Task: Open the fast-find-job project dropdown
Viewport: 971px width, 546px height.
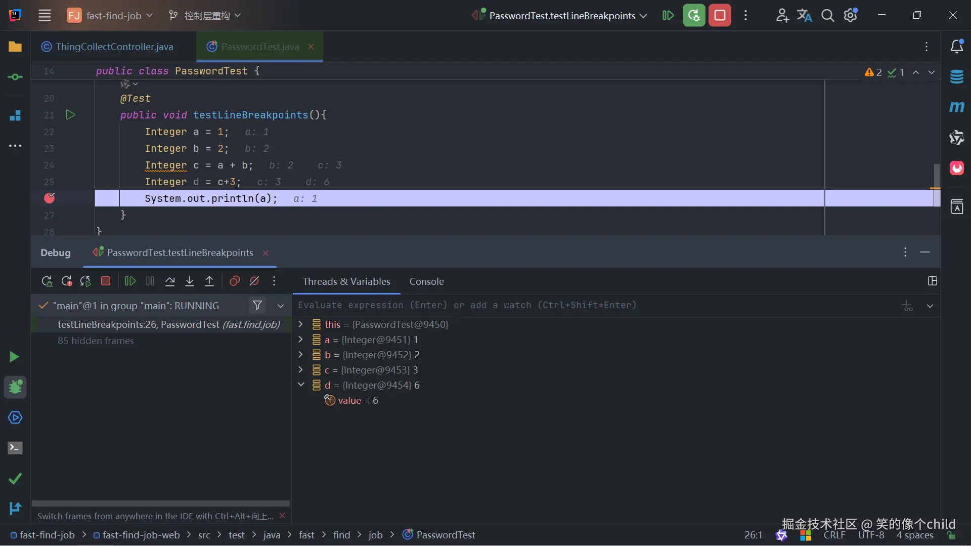Action: (110, 16)
